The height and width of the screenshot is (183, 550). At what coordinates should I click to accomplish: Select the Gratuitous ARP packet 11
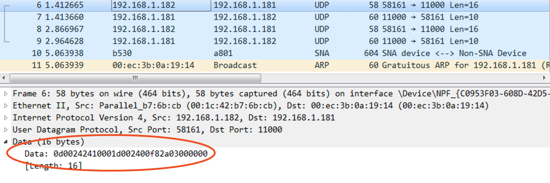275,65
